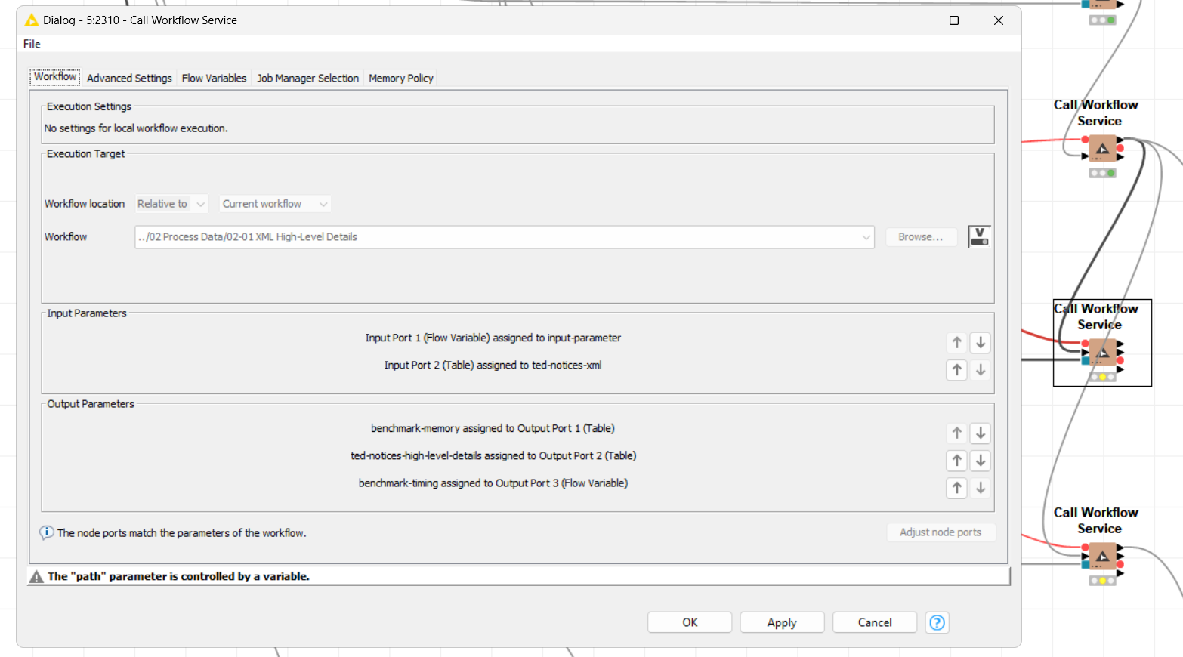Click the flow variable button beside Browse
The width and height of the screenshot is (1183, 657).
979,236
